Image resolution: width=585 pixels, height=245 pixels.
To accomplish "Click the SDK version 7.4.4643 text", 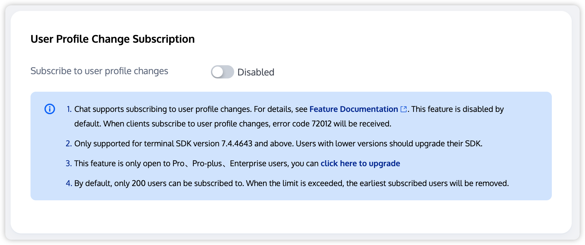I will (237, 144).
